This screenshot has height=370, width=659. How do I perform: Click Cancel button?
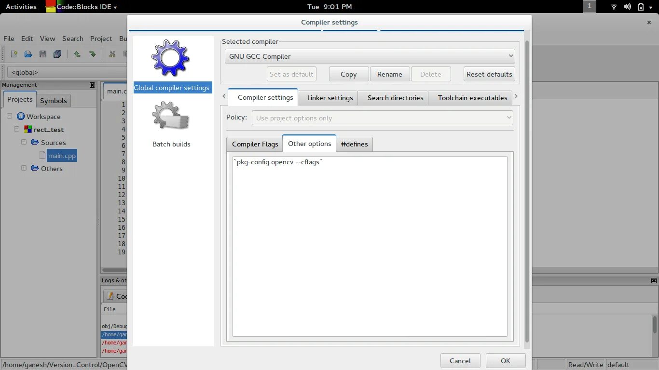click(x=460, y=361)
